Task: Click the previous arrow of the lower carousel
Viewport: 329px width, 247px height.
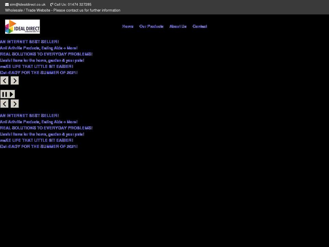Action: [4, 103]
